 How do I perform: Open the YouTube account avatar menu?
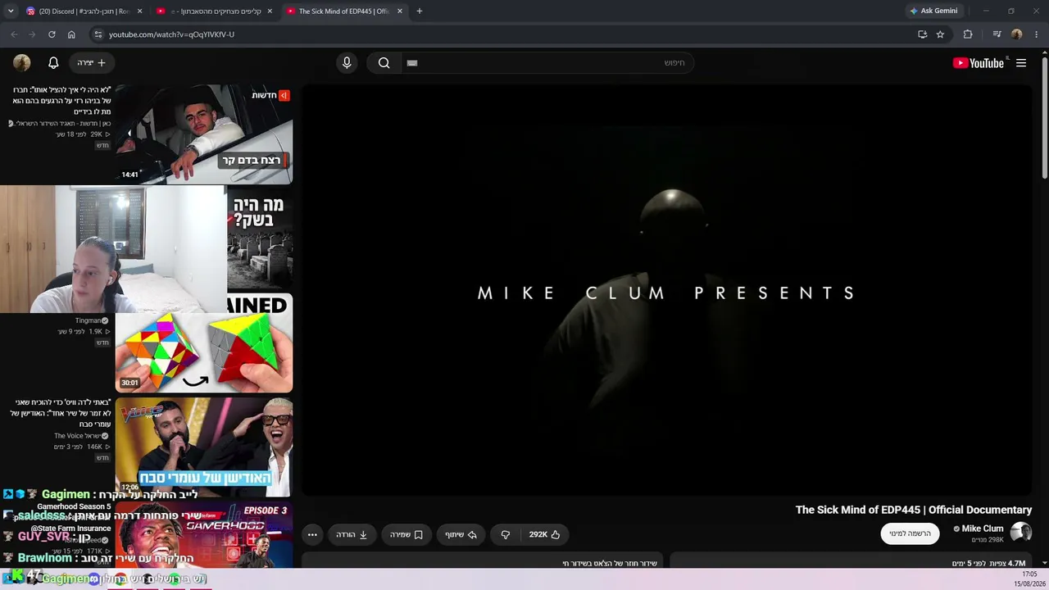22,63
